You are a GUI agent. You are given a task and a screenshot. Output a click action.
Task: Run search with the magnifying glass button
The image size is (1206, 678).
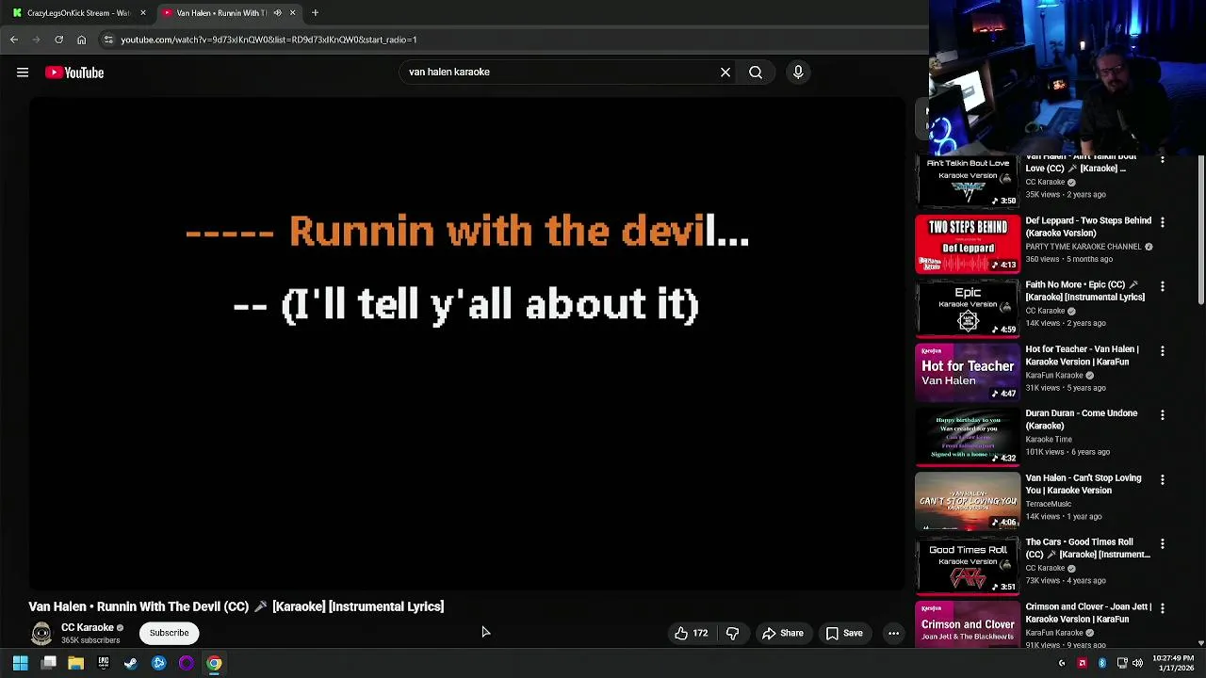coord(756,73)
